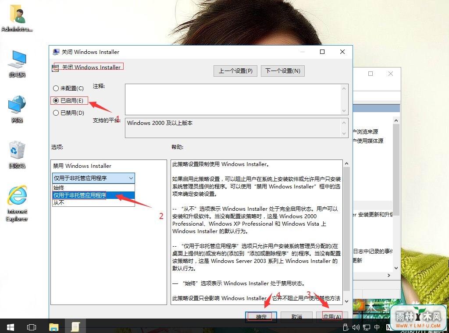Open the Recycle Bin (回收站) icon
The height and width of the screenshot is (333, 449).
17,155
